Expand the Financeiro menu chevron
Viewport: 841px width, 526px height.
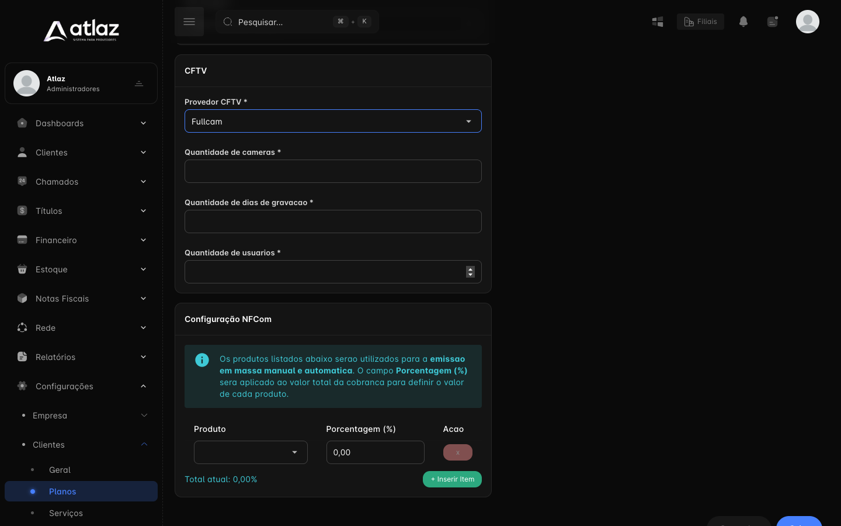143,240
